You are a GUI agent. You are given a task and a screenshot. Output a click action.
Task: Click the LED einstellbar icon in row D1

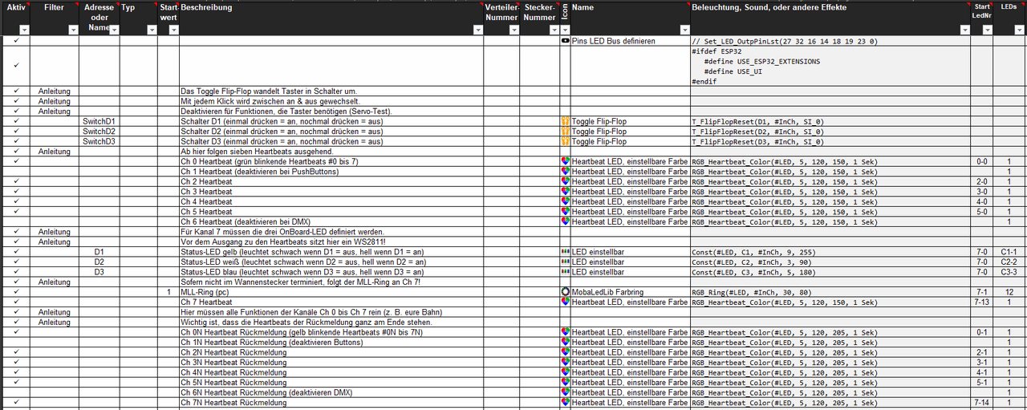pyautogui.click(x=565, y=252)
